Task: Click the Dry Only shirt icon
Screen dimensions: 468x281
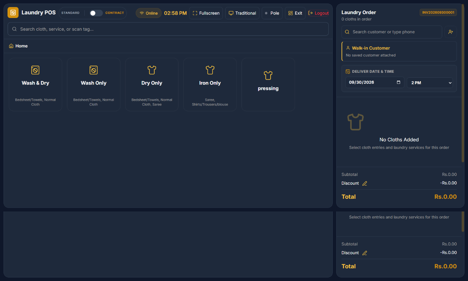Action: (x=152, y=70)
